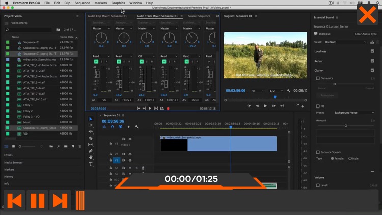The width and height of the screenshot is (382, 215).
Task: Save Essential Sound preset icon
Action: pos(372,42)
